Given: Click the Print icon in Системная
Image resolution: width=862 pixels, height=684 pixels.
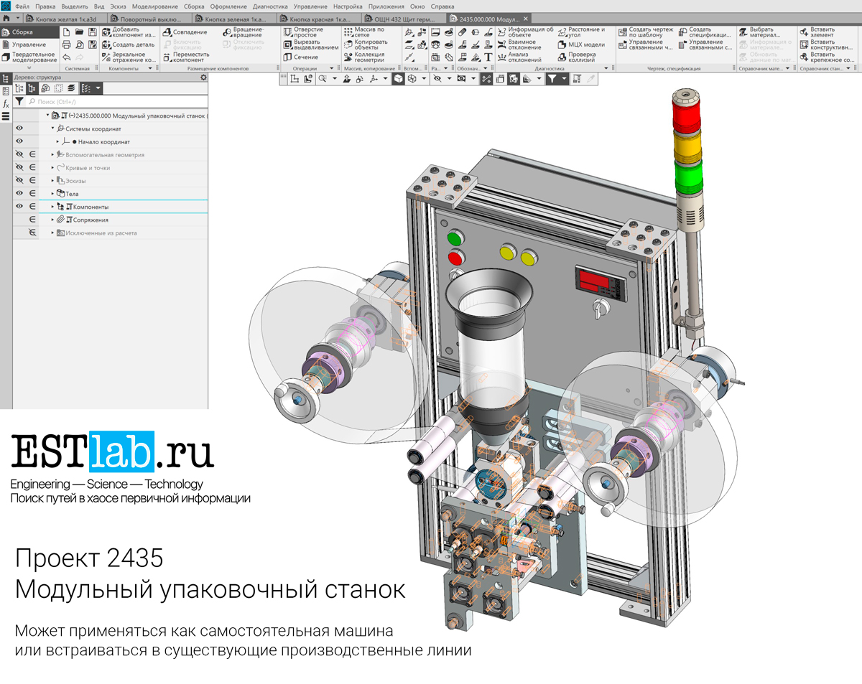Looking at the screenshot, I should [67, 44].
